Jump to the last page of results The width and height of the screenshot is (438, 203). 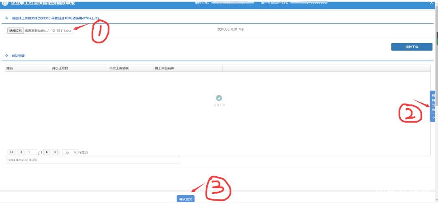(56, 152)
